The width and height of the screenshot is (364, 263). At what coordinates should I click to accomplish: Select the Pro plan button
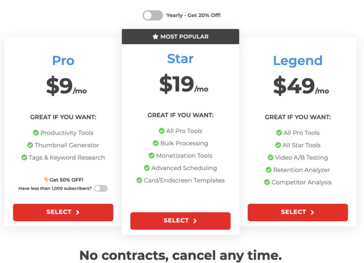(63, 212)
